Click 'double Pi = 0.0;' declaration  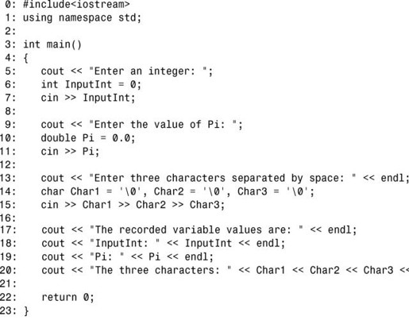(x=88, y=138)
